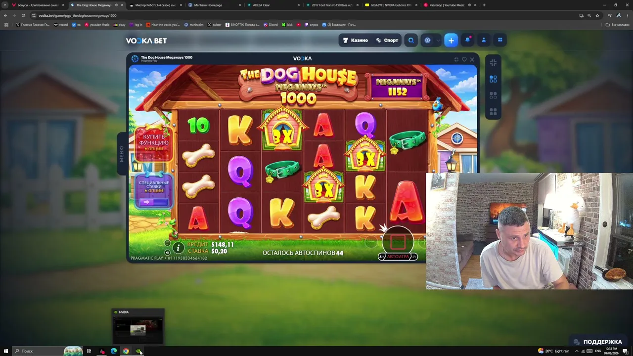Viewport: 633px width, 356px height.
Task: Open the Все закладки bookmarks folder
Action: [x=618, y=24]
